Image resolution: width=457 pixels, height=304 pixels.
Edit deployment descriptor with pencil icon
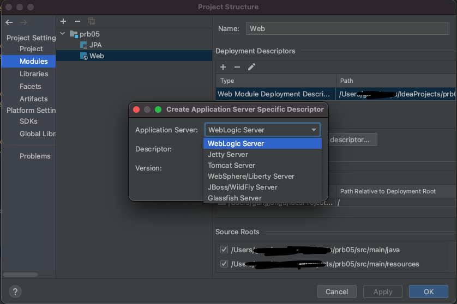tap(251, 67)
